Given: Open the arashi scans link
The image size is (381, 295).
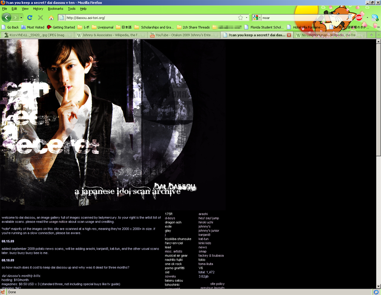Looking at the screenshot, I should tap(203, 214).
